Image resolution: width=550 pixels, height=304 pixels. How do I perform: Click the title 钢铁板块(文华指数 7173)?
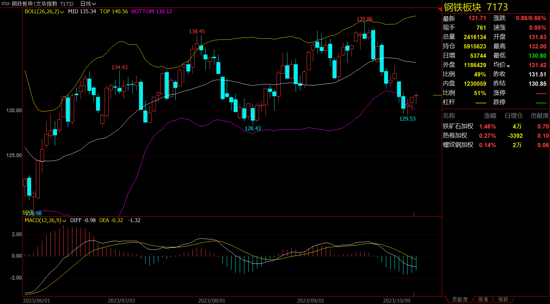tap(43, 4)
